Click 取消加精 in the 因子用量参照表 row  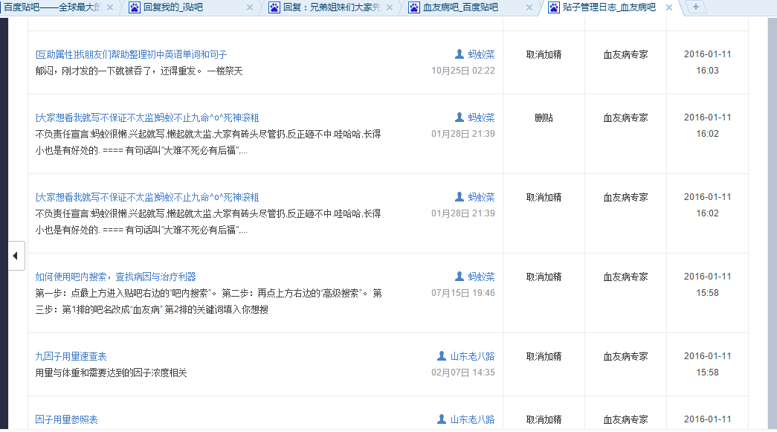coord(544,419)
